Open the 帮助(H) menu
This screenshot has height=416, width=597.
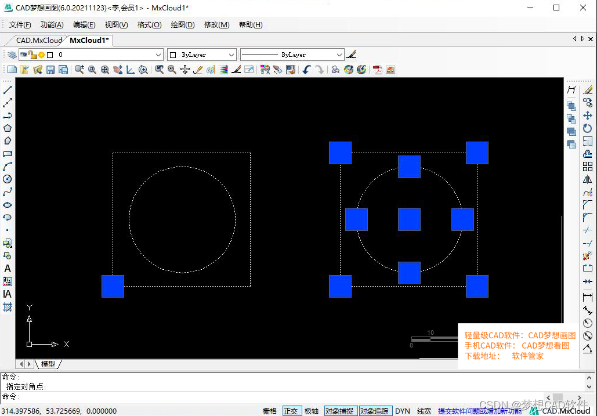coord(251,25)
